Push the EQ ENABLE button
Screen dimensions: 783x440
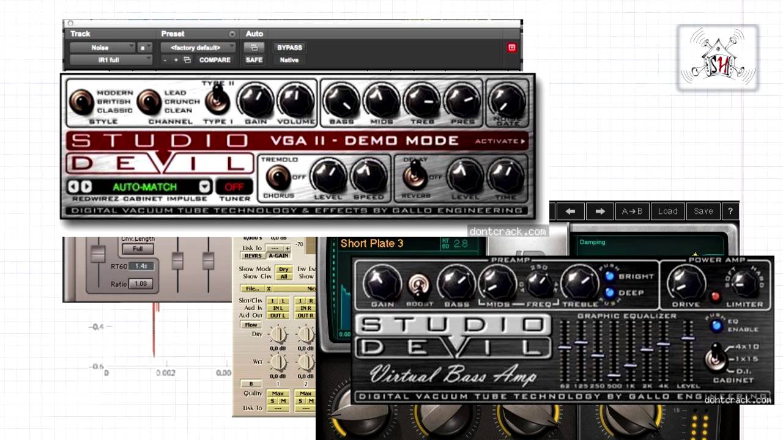(716, 326)
